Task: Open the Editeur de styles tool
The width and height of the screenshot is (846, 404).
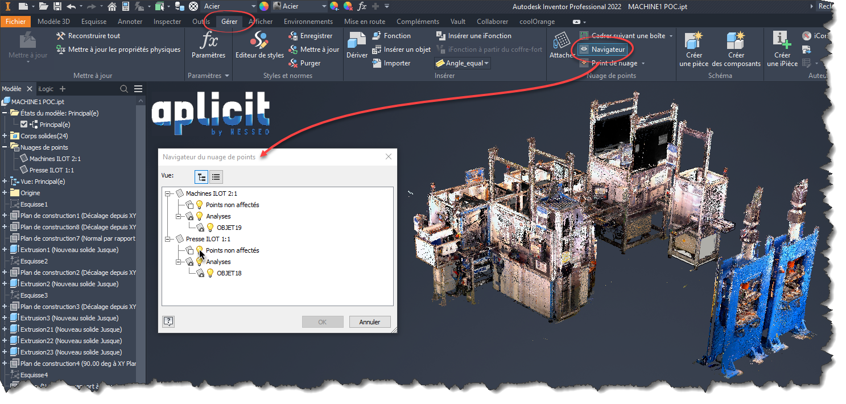Action: coord(259,42)
